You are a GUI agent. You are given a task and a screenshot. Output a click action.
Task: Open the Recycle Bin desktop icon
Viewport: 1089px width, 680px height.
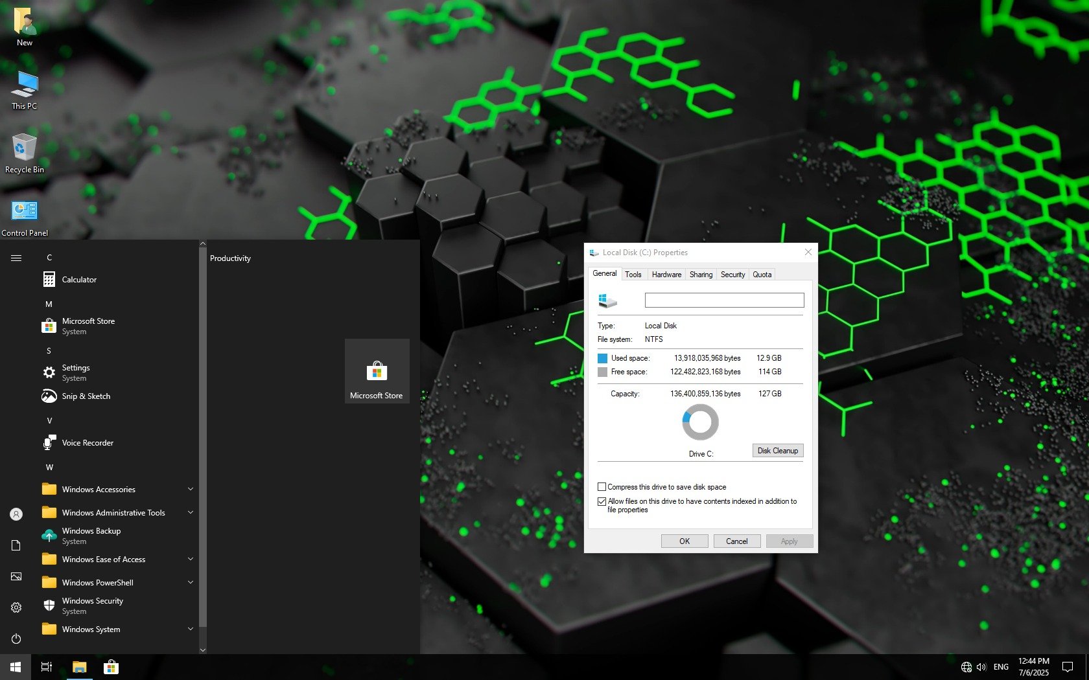point(24,153)
